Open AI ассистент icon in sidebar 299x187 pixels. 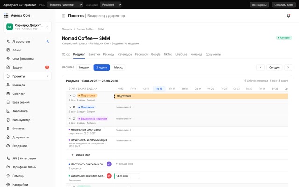coord(8,41)
